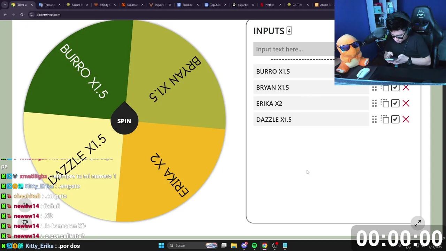The image size is (446, 251).
Task: View site information icon in address bar
Action: coord(32,15)
